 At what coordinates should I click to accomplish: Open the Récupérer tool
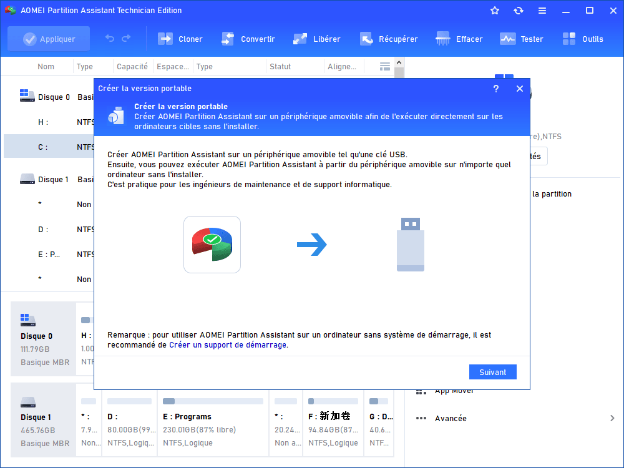pos(389,39)
